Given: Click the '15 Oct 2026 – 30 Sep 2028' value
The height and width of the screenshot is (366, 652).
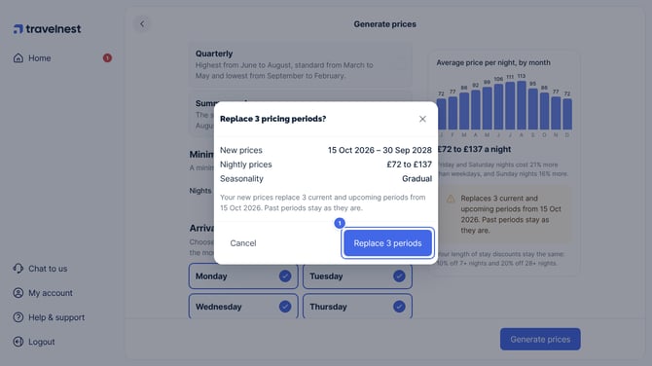Looking at the screenshot, I should pos(380,150).
